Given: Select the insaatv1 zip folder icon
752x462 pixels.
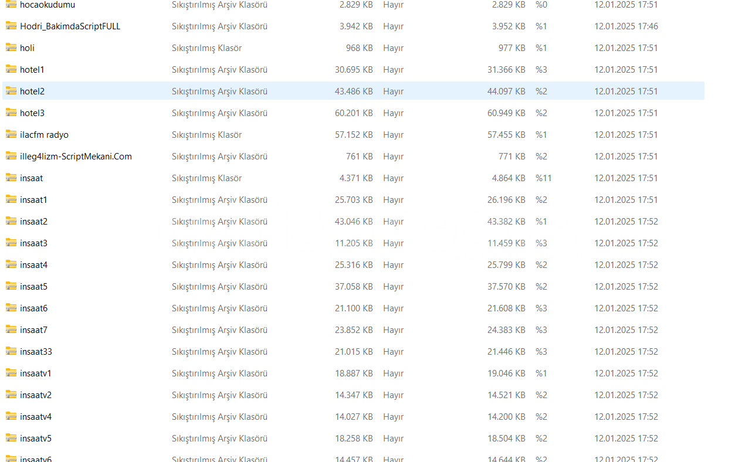Looking at the screenshot, I should click(x=11, y=373).
